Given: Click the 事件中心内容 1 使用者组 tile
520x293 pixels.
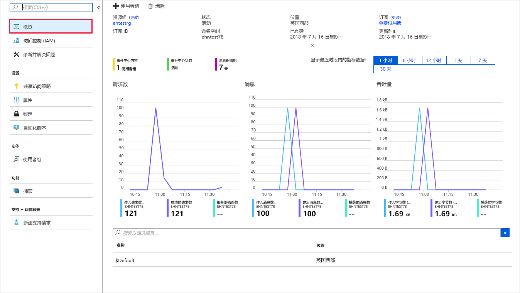Looking at the screenshot, I should coord(125,64).
